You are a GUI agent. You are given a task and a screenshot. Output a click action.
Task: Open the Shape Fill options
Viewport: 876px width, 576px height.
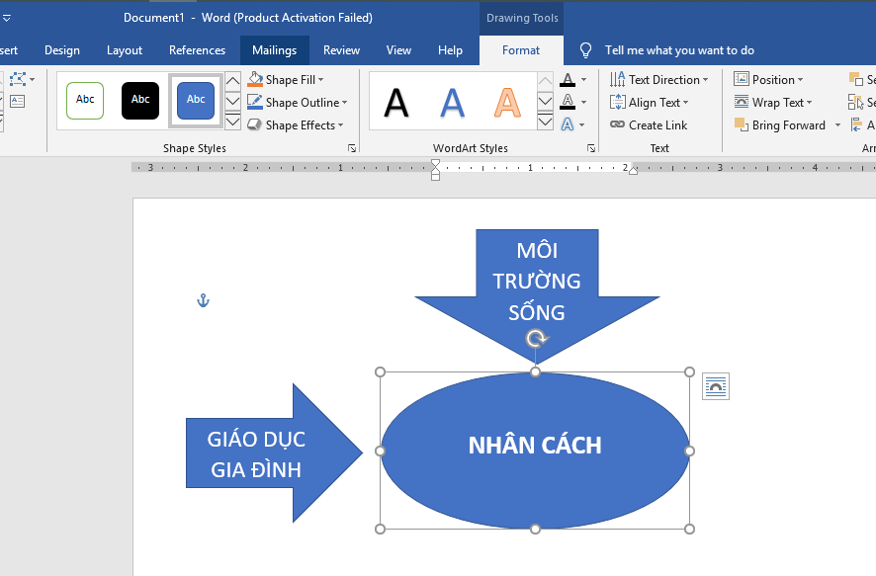click(286, 80)
